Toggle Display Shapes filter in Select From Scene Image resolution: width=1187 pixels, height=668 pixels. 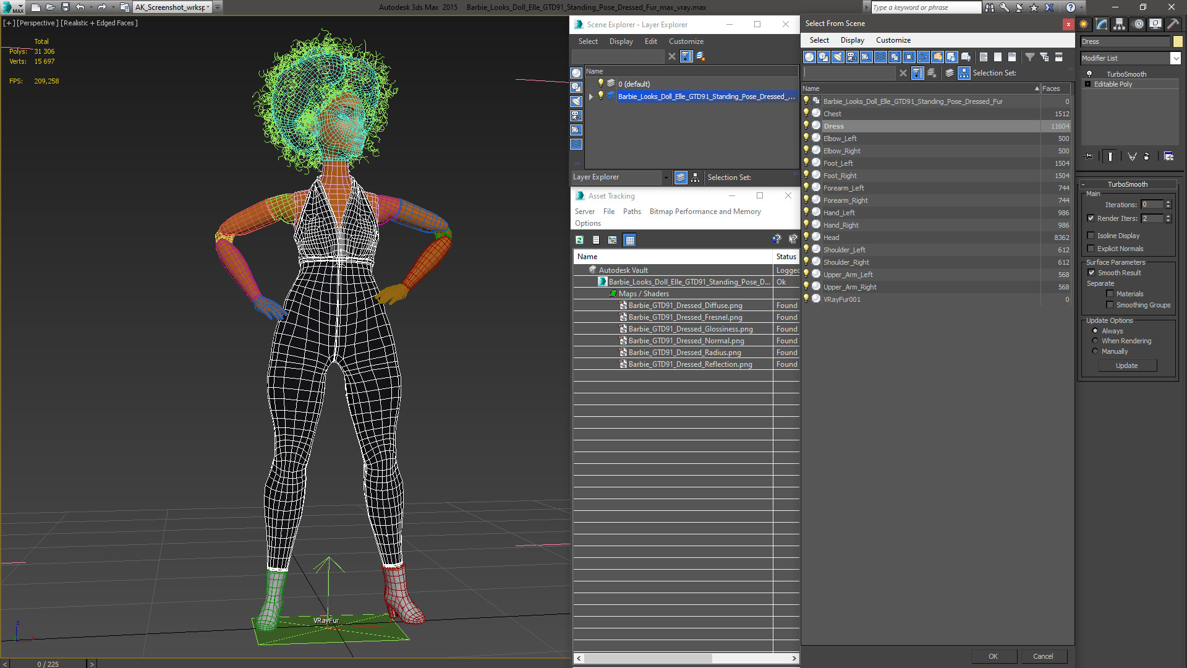pyautogui.click(x=823, y=57)
